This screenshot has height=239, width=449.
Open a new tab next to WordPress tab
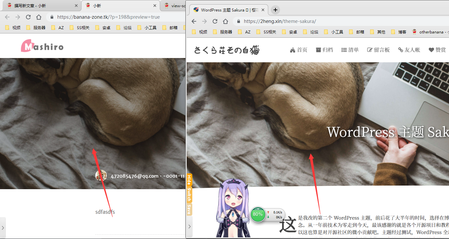[275, 10]
